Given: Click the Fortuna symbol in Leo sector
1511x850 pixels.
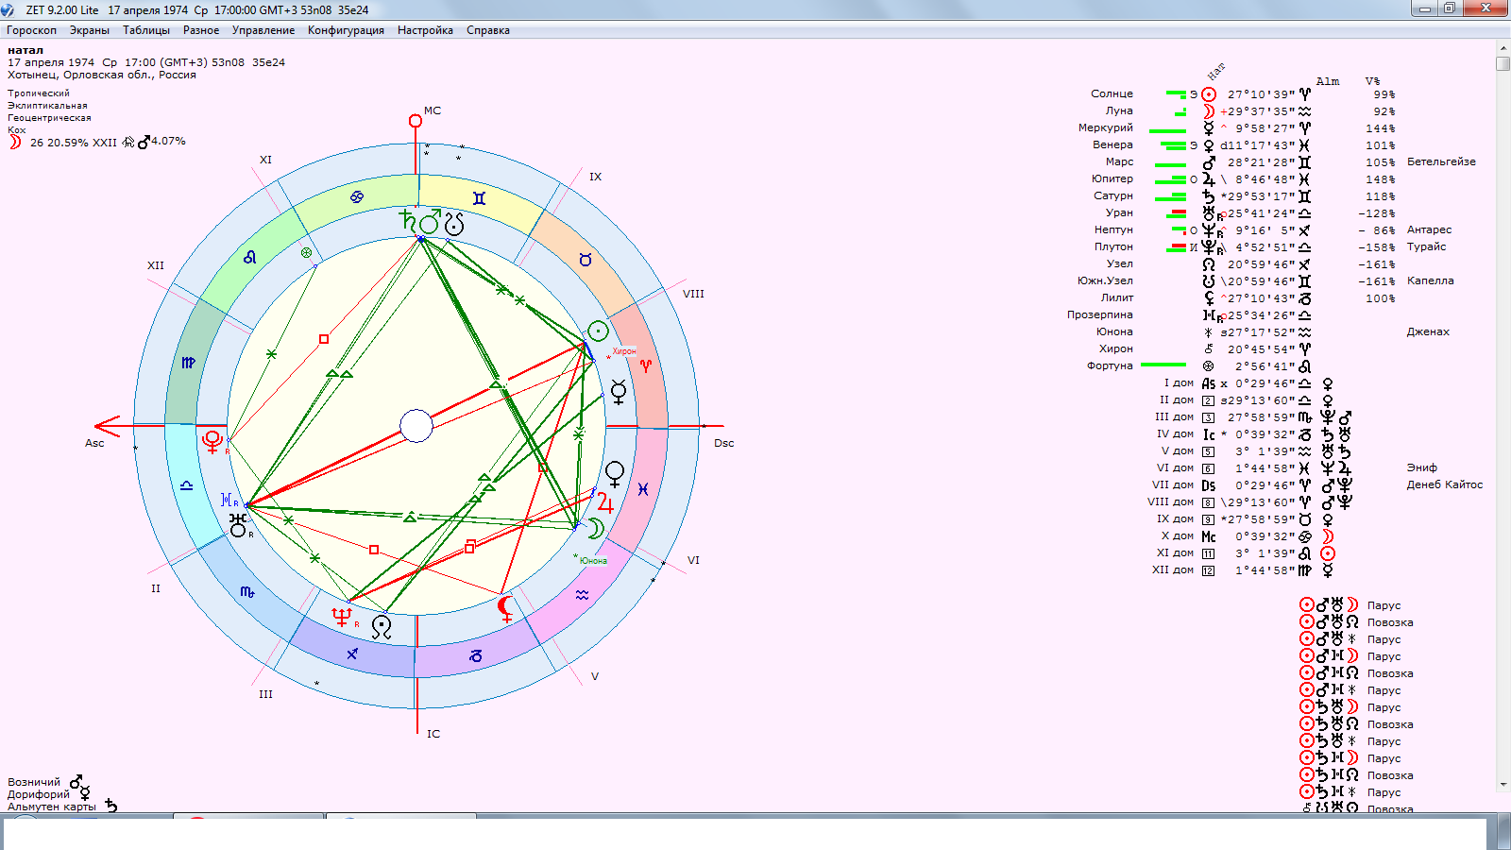Looking at the screenshot, I should [306, 252].
